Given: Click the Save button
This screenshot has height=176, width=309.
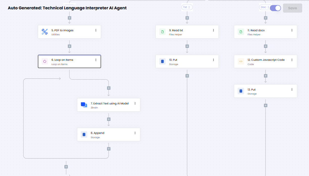Looking at the screenshot, I should (292, 8).
